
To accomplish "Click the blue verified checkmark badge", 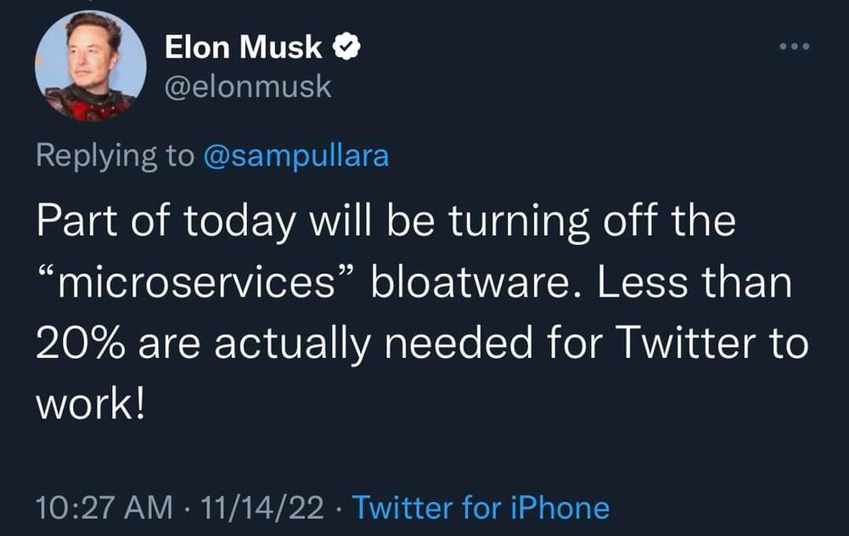I will click(x=346, y=48).
